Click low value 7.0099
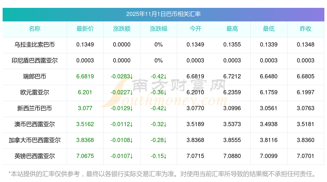327x182 pixels. pyautogui.click(x=269, y=156)
